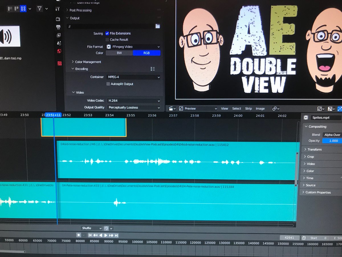Open Output Quality Perceptually Lossless dropdown
The height and width of the screenshot is (257, 342).
134,108
